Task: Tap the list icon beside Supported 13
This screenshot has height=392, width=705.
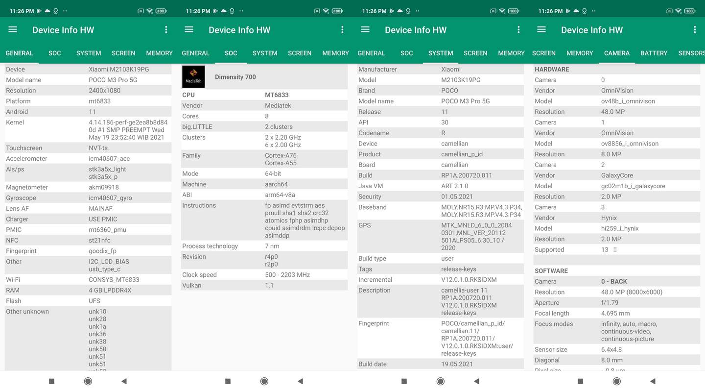Action: 615,250
